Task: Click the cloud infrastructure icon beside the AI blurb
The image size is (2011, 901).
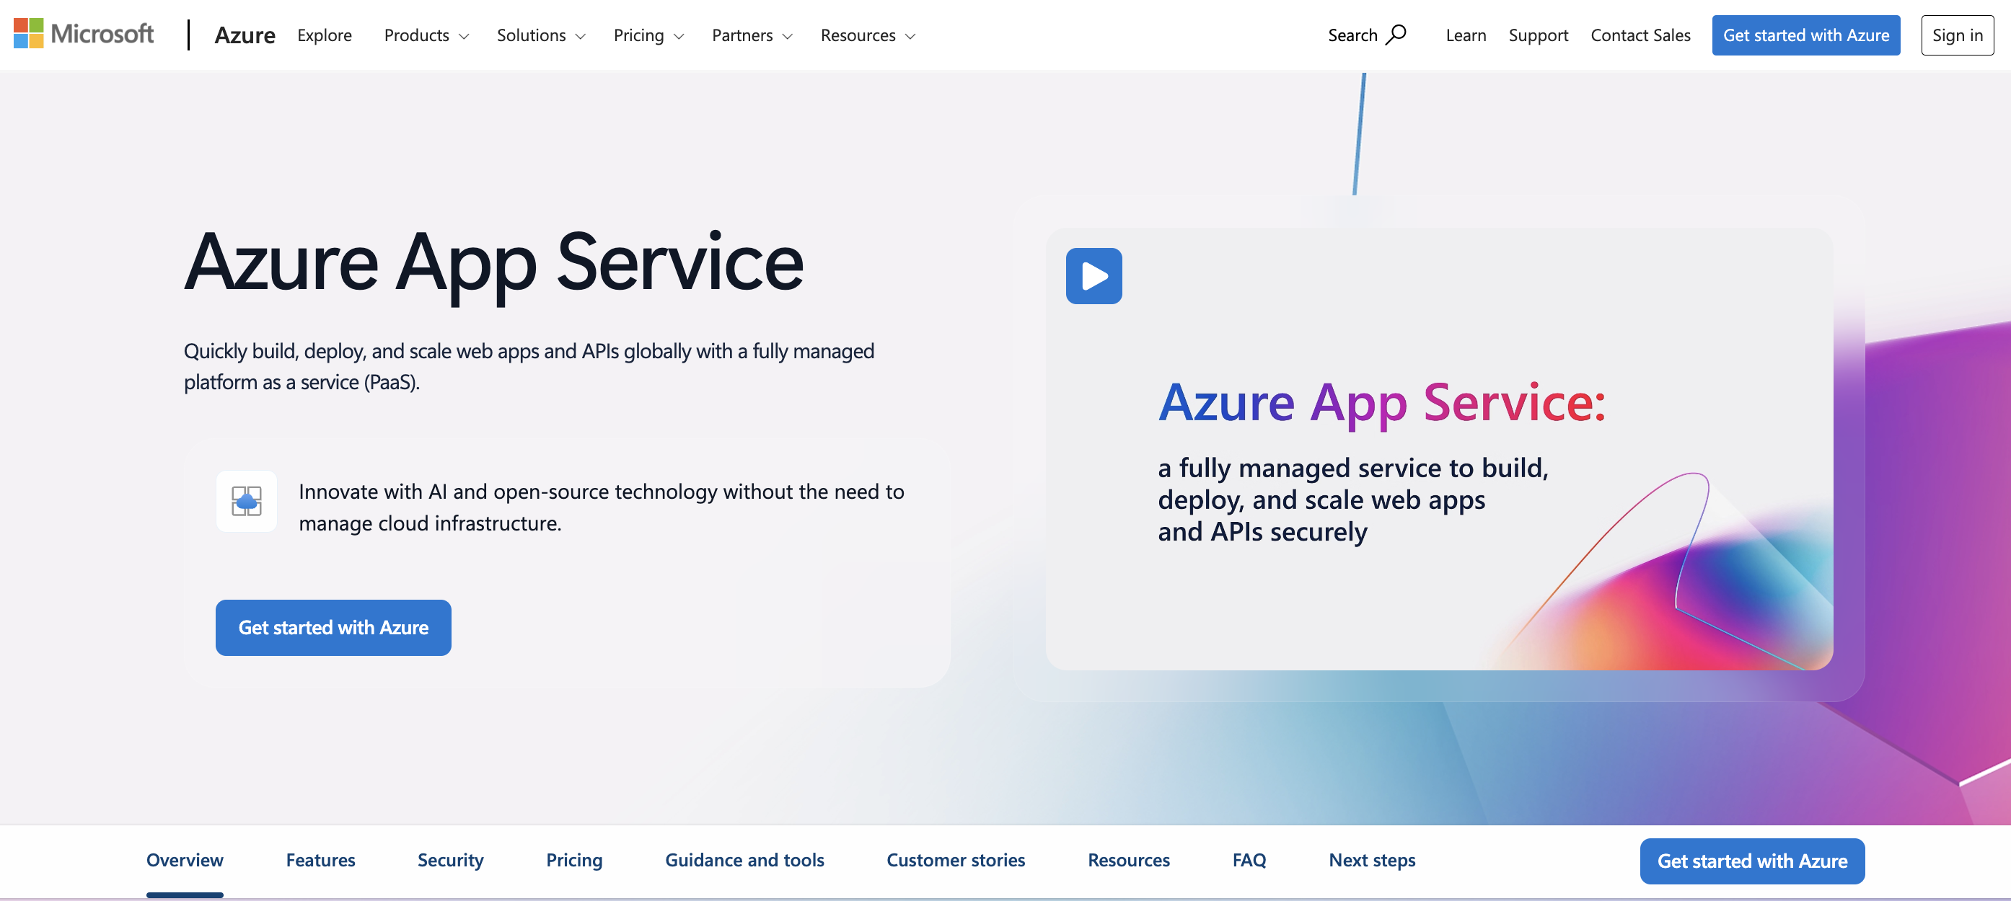Action: coord(246,502)
